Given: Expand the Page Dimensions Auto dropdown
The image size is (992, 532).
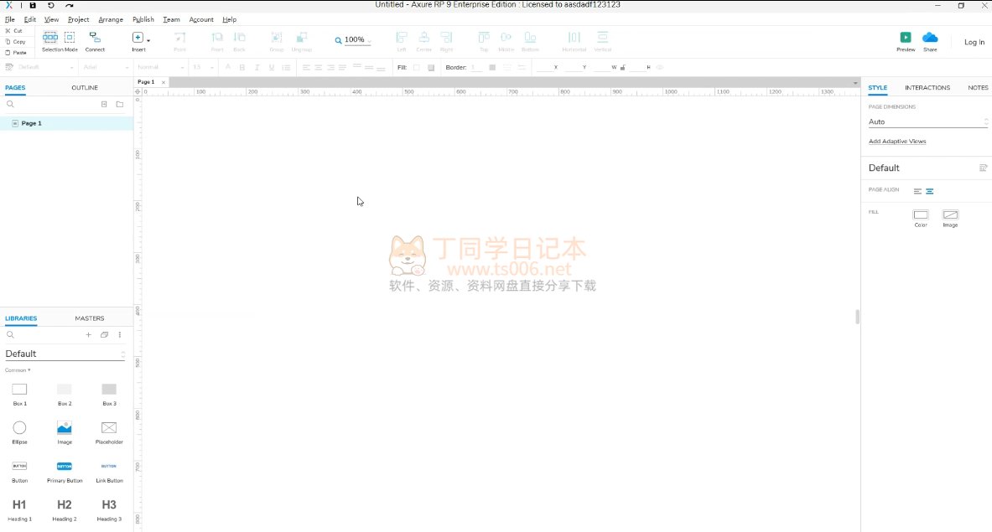Looking at the screenshot, I should (927, 122).
